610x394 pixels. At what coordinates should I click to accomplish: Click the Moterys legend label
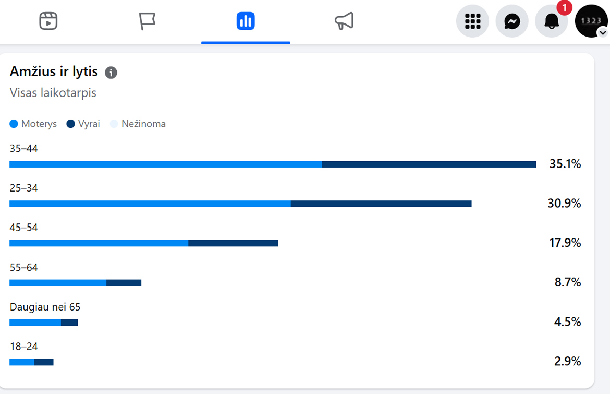(39, 124)
